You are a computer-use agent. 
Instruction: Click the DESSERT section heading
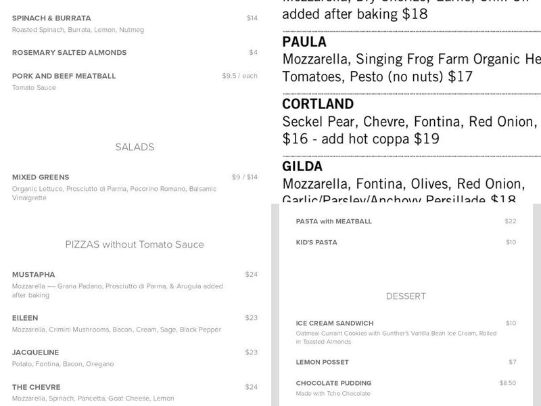click(x=406, y=296)
